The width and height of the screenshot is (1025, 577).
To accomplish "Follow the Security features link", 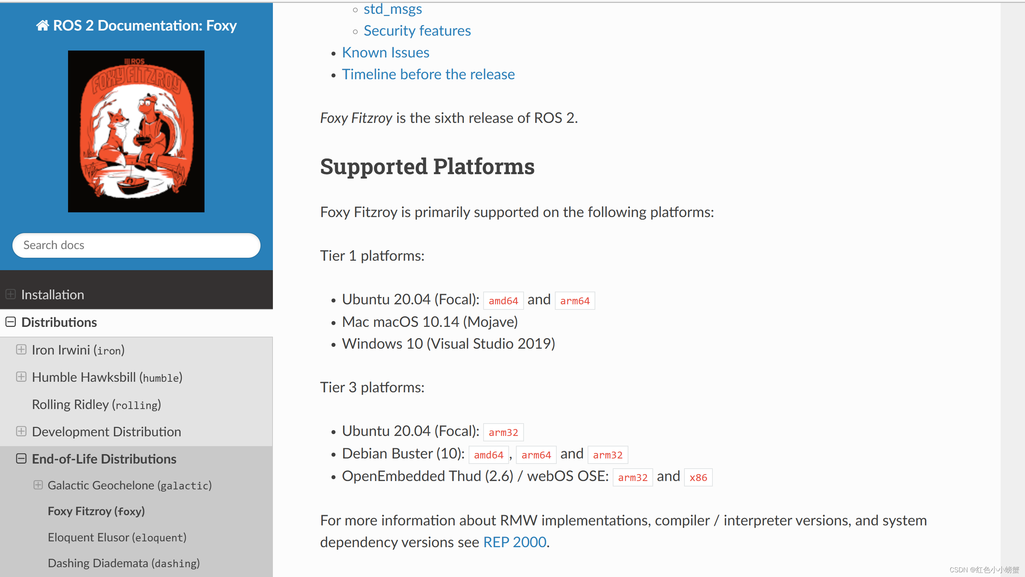I will pyautogui.click(x=417, y=31).
